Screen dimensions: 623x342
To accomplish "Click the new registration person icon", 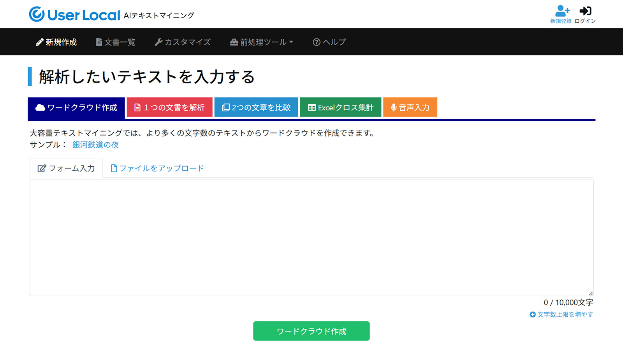I will tap(562, 11).
